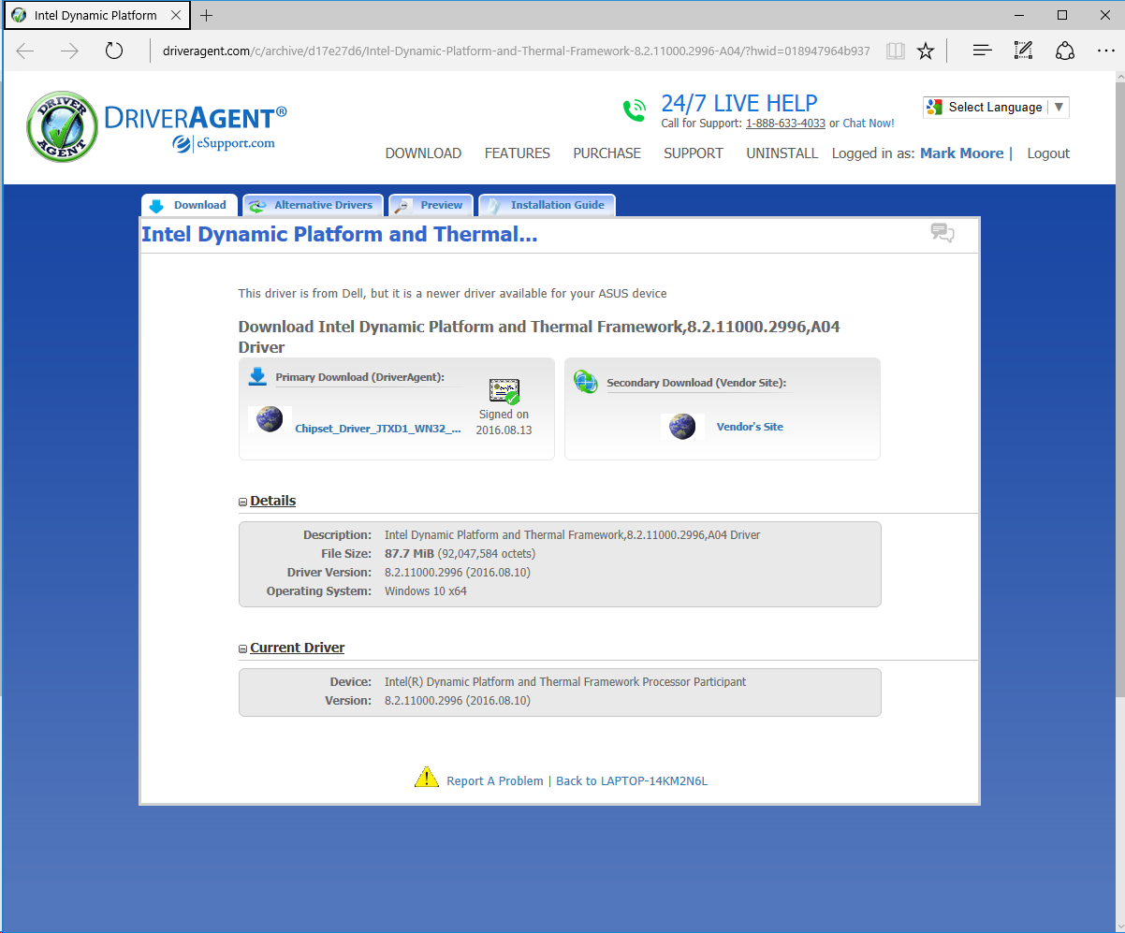Click the Signed on 2016.08.13 text

(504, 421)
